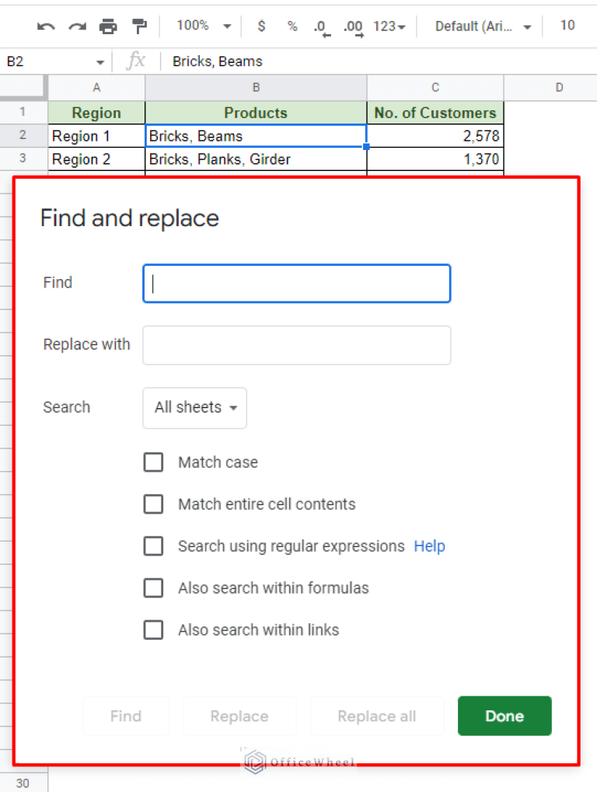
Task: Open the regex Help link
Action: (x=429, y=546)
